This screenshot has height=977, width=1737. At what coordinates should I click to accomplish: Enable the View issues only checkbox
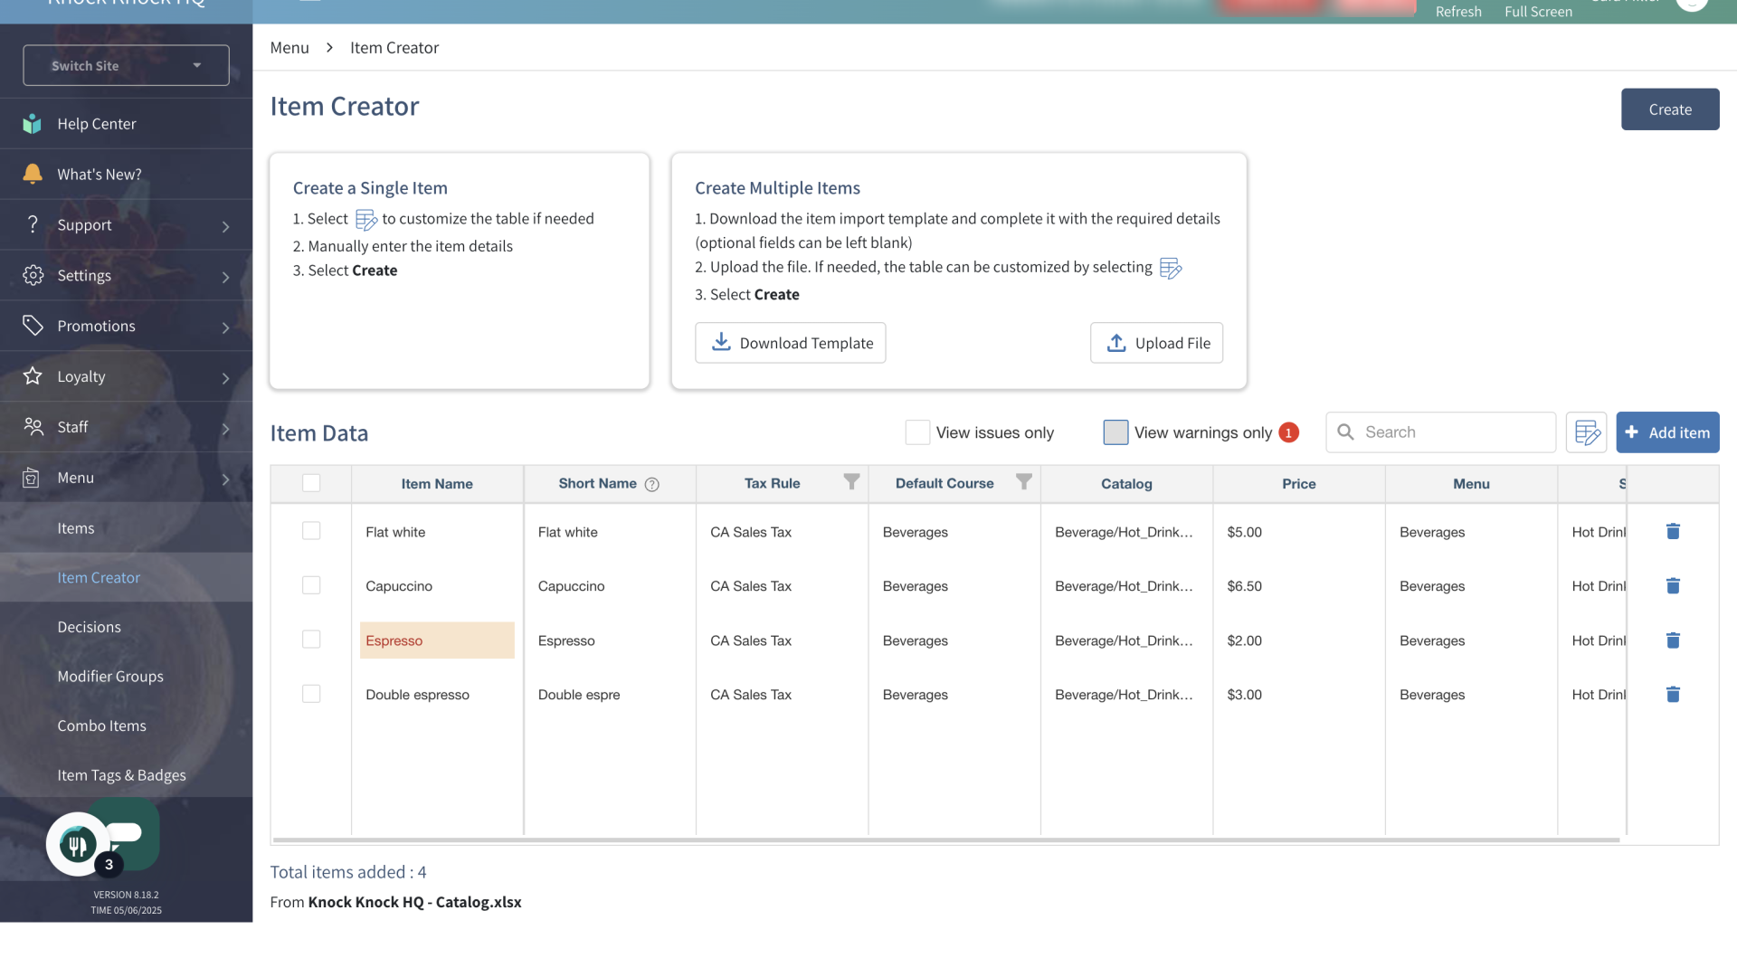pos(917,432)
